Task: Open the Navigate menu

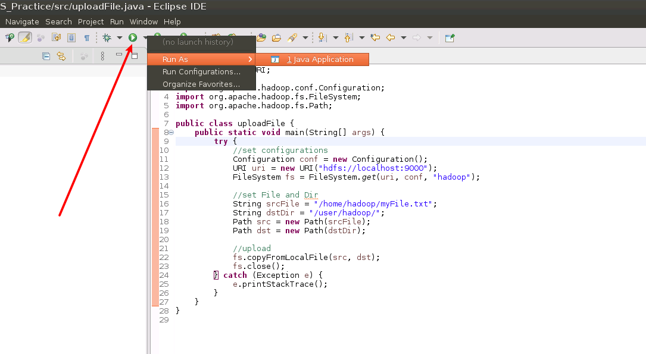Action: (x=22, y=21)
